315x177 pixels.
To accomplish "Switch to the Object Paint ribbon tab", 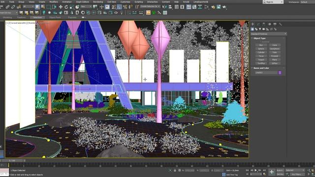I will [x=55, y=18].
